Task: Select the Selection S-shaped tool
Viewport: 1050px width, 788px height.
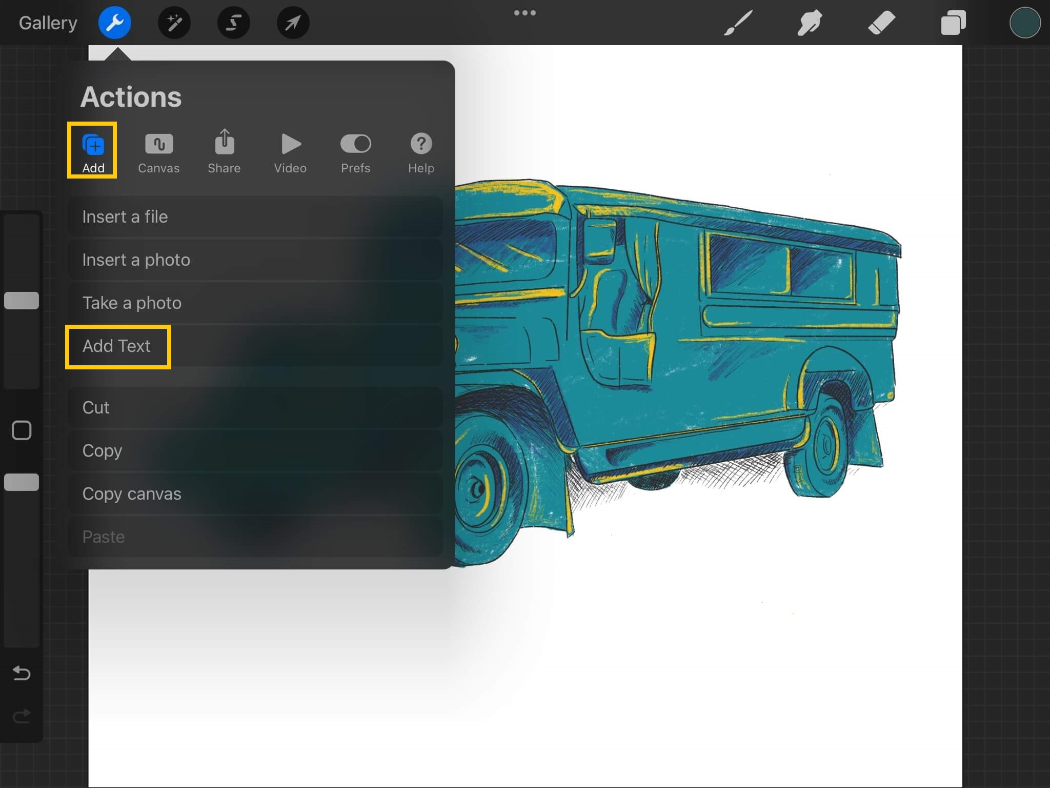Action: click(x=233, y=23)
